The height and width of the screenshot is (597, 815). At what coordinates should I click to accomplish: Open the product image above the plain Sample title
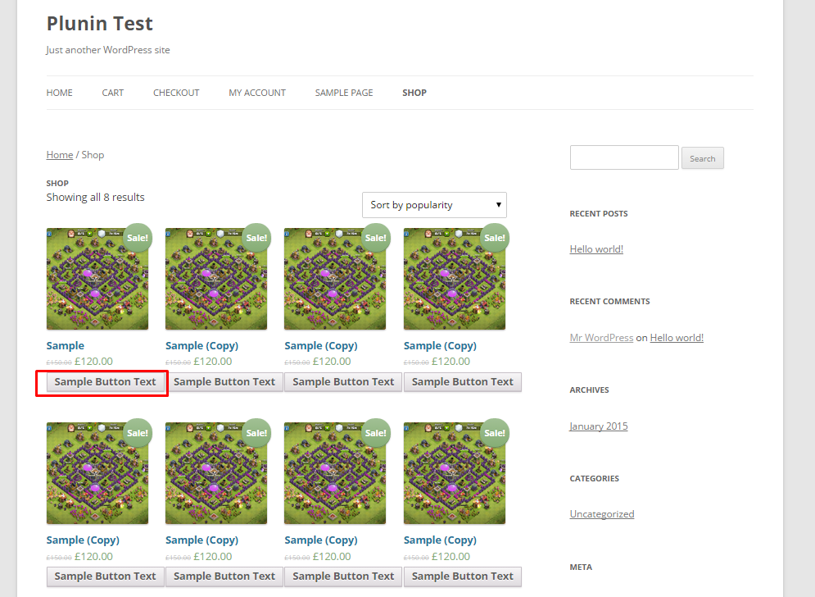97,279
